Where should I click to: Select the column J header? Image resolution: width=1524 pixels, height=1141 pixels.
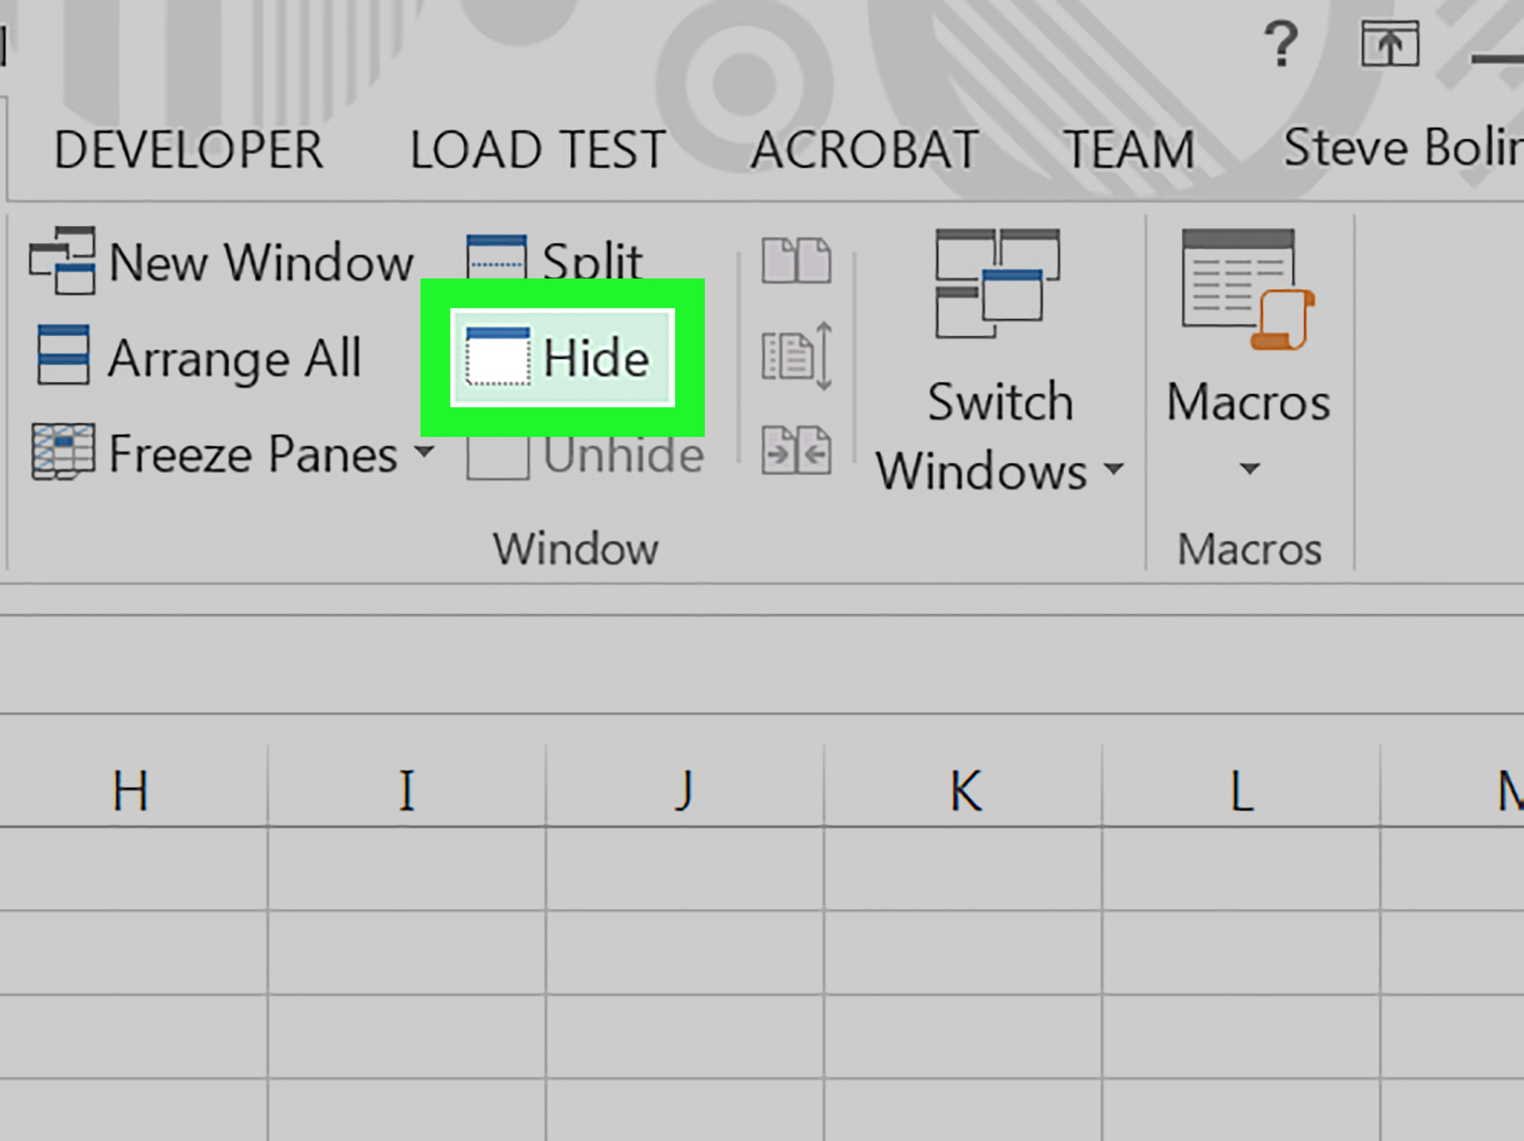685,790
